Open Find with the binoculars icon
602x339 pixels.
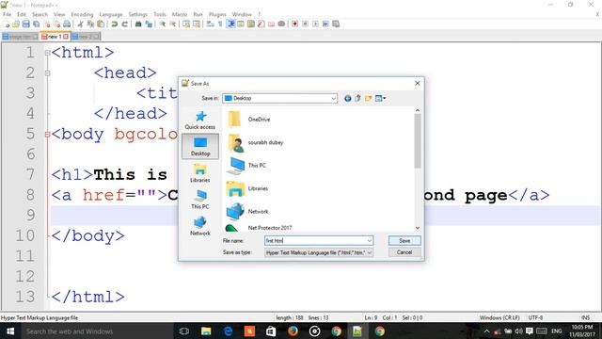click(138, 24)
